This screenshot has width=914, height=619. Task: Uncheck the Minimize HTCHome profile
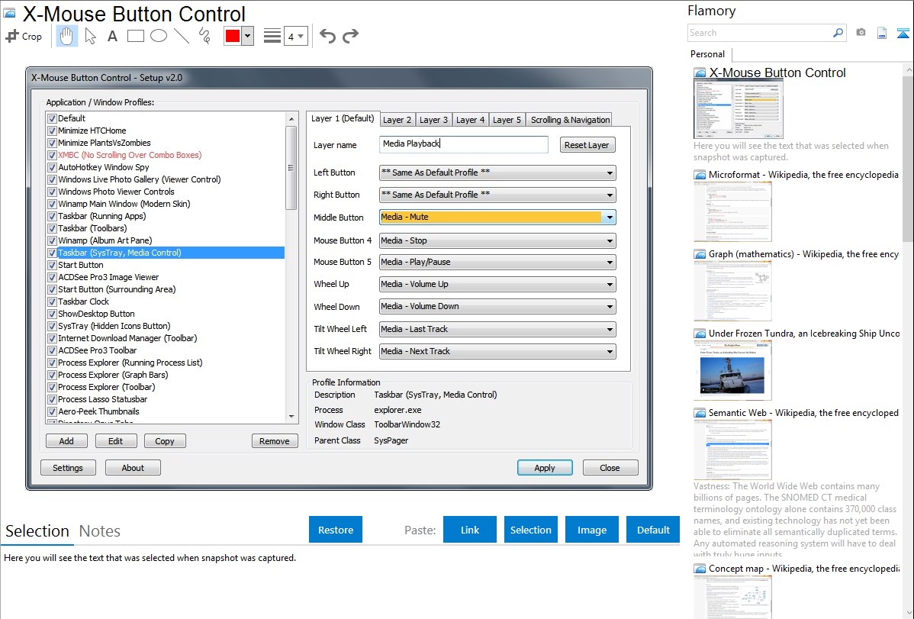tap(52, 131)
